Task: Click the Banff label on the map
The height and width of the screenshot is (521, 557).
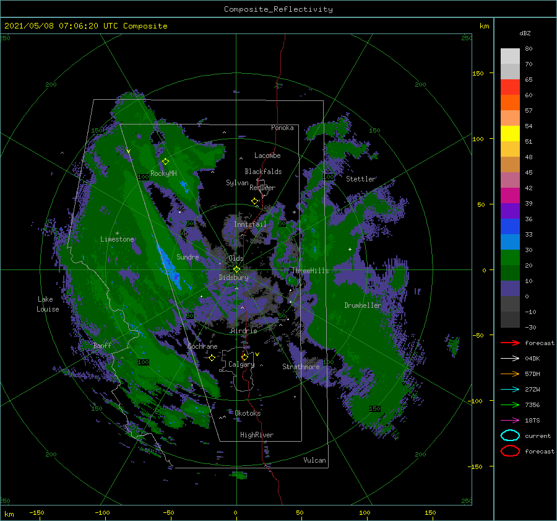Action: [102, 346]
